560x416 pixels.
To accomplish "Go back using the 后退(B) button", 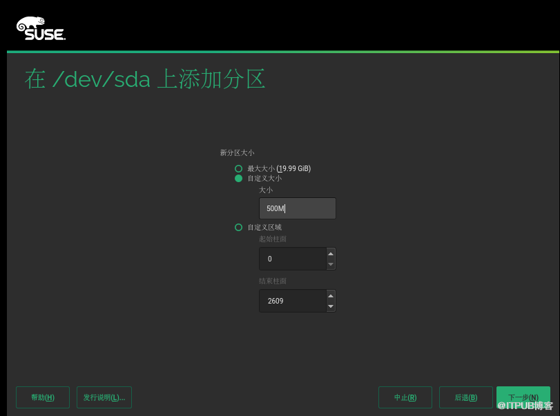I will point(466,397).
